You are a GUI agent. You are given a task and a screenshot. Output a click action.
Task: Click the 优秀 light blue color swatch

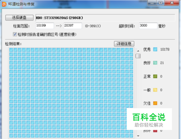[155, 49]
